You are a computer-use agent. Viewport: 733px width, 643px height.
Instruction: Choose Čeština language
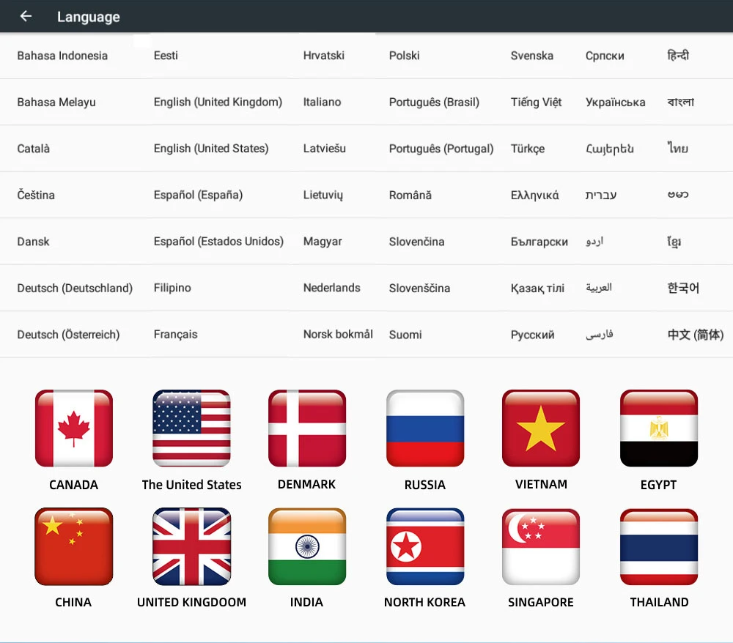pos(36,195)
